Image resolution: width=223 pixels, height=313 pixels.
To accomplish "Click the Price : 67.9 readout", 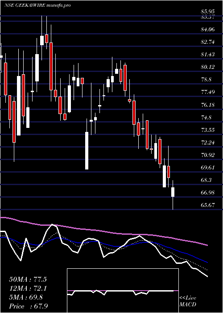I will click(28, 306).
